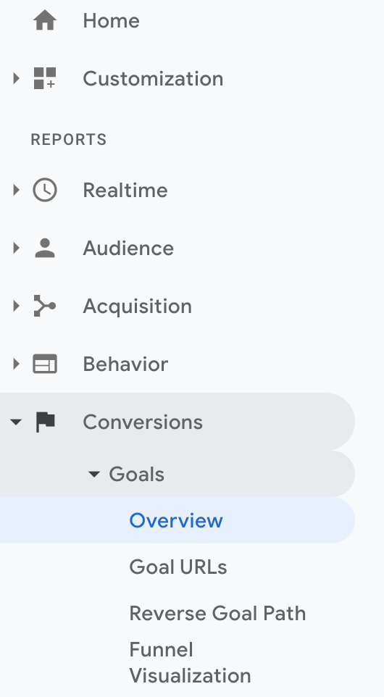Select the Conversions label text
The width and height of the screenshot is (384, 697).
pos(143,422)
